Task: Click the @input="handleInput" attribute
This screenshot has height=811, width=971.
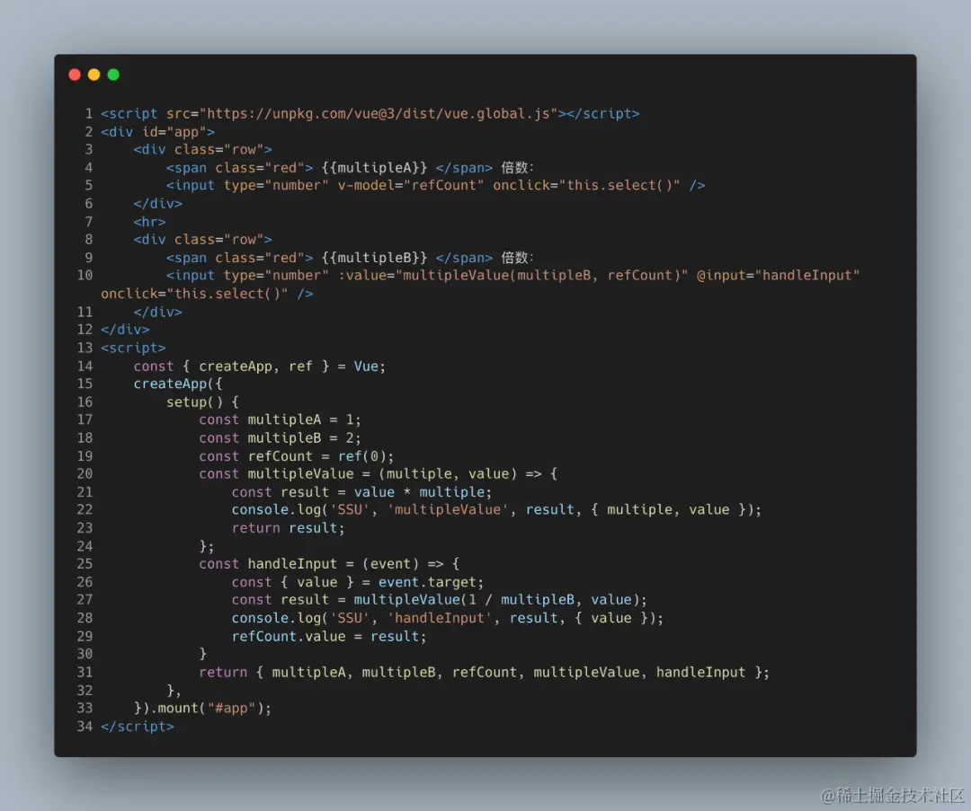Action: pos(778,276)
